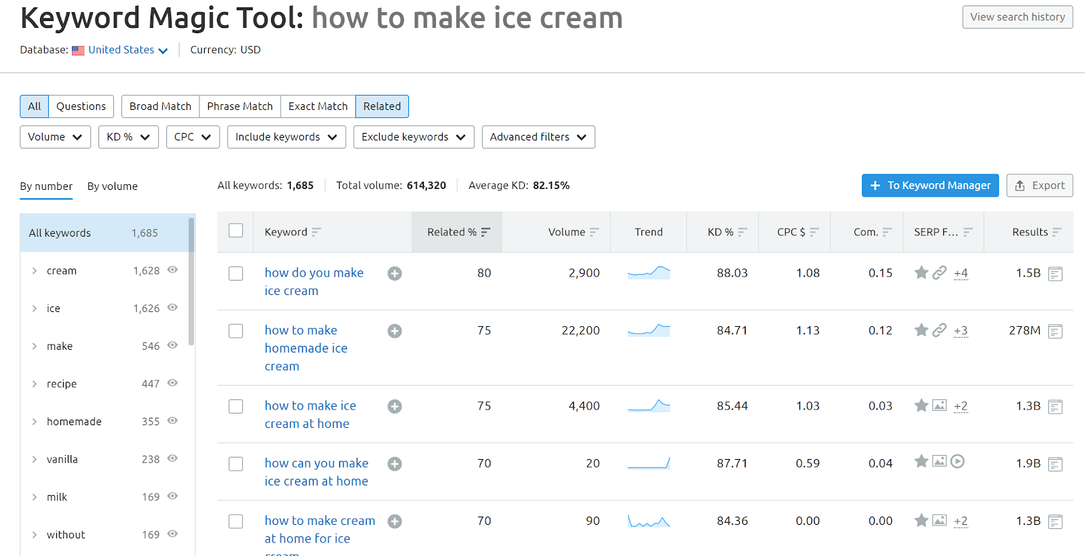
Task: Check 'how to make homemade ice cream' checkbox
Action: [x=236, y=331]
